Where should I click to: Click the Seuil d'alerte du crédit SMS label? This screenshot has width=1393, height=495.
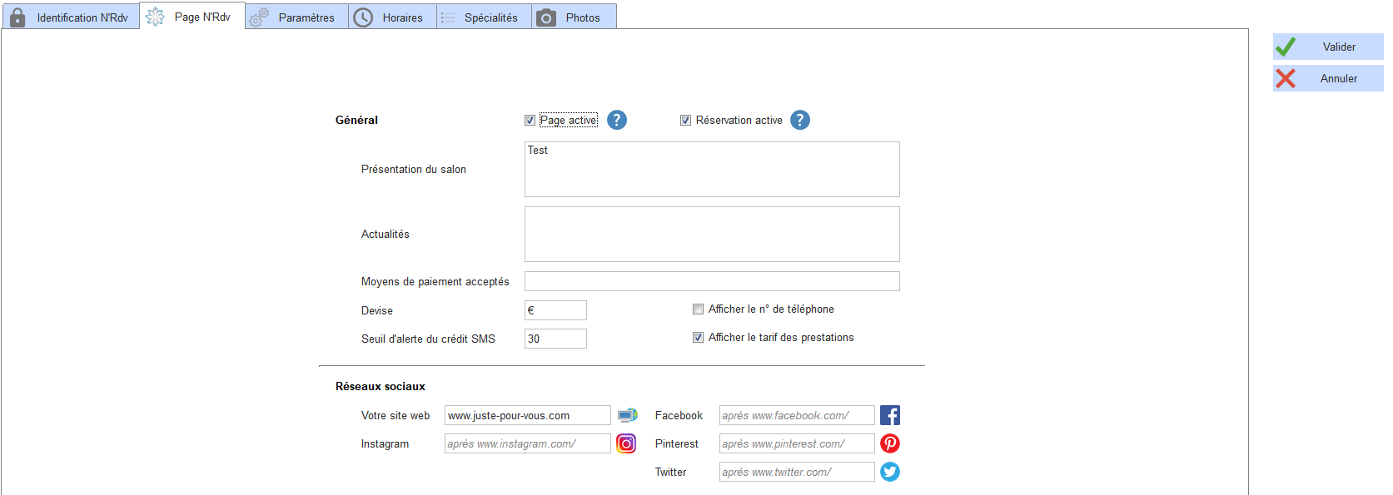point(428,339)
